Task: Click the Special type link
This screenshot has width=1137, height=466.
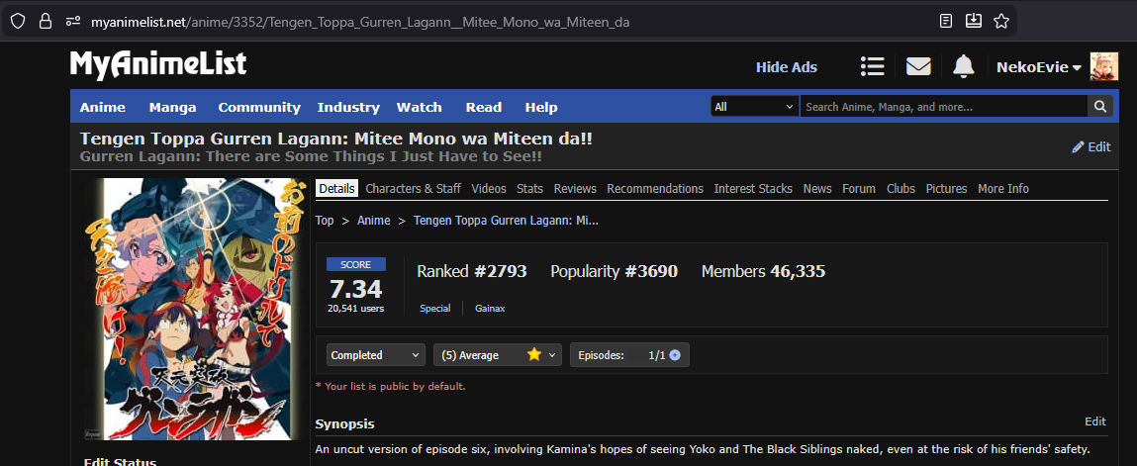Action: tap(435, 308)
